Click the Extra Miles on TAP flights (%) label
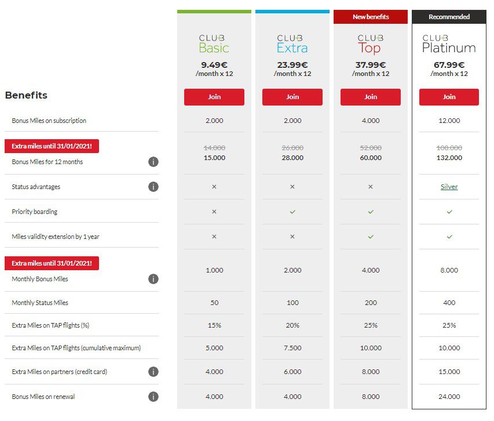 click(x=50, y=325)
